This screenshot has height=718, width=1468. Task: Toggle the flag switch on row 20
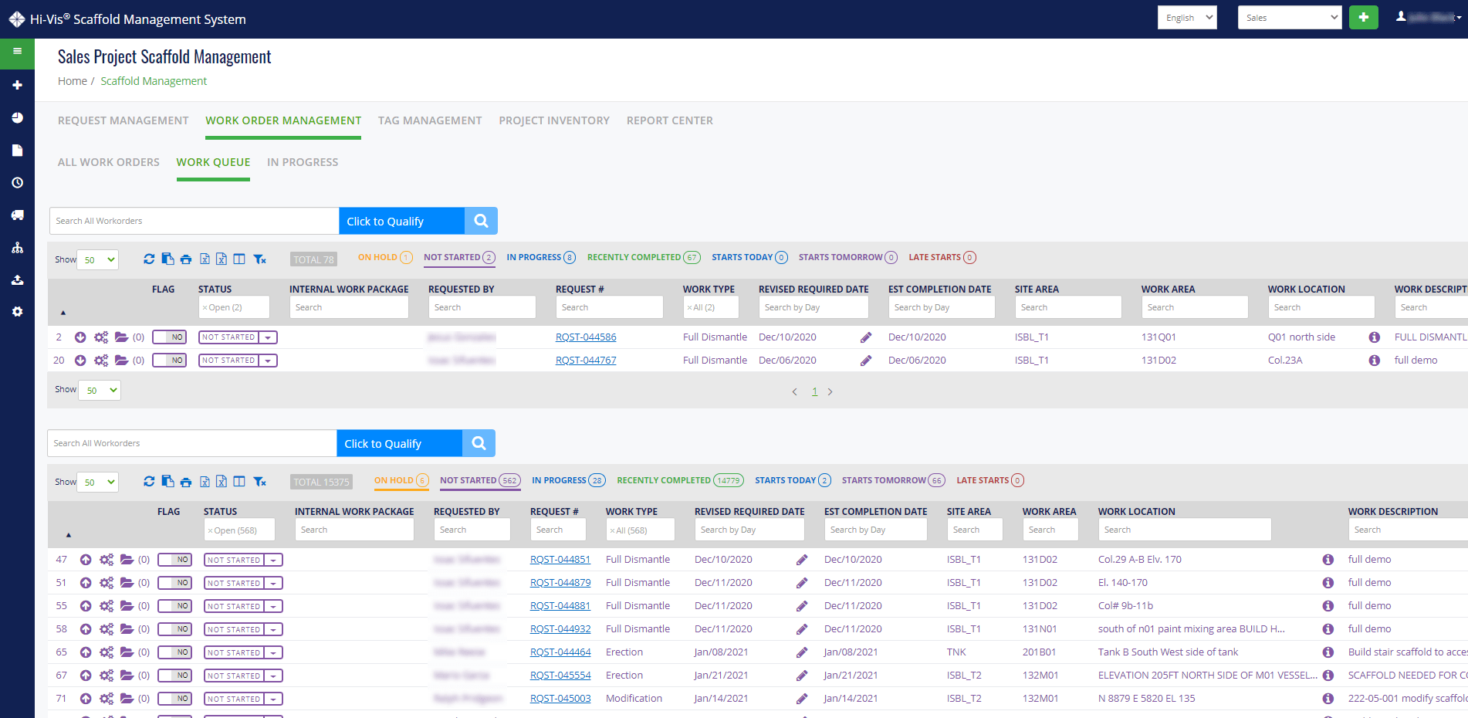169,361
